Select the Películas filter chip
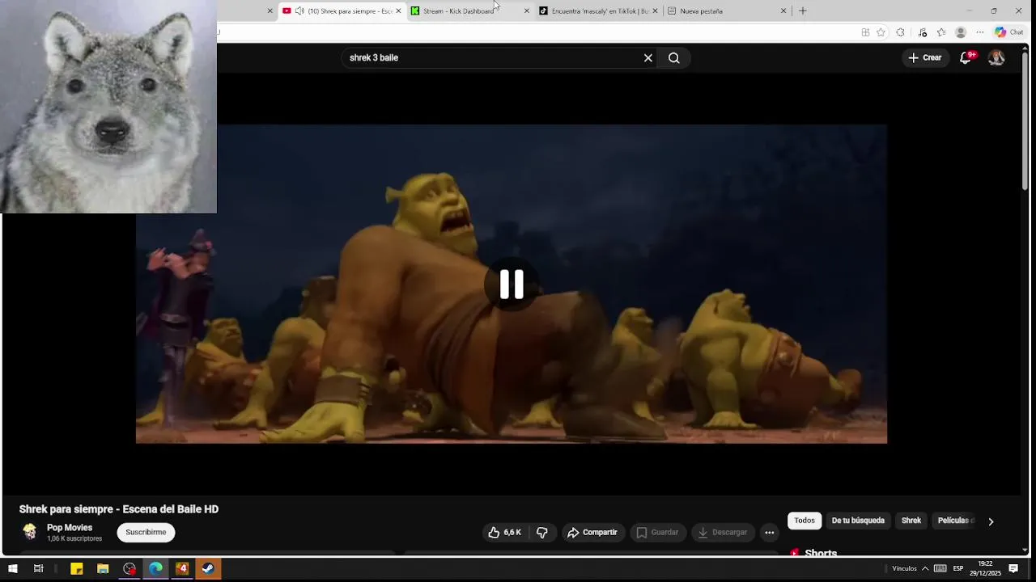Image resolution: width=1036 pixels, height=582 pixels. [956, 521]
